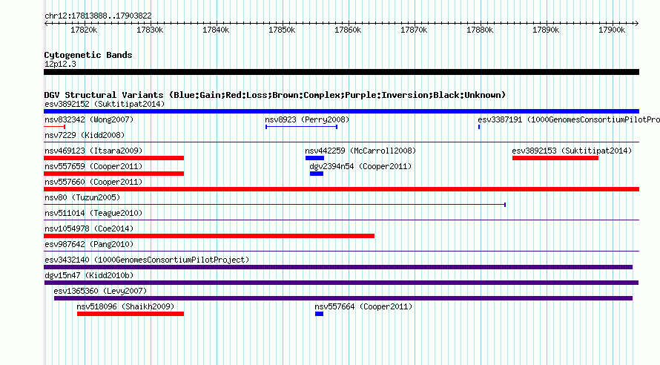Open nsv469123 (Itsara2009) label

click(x=93, y=151)
